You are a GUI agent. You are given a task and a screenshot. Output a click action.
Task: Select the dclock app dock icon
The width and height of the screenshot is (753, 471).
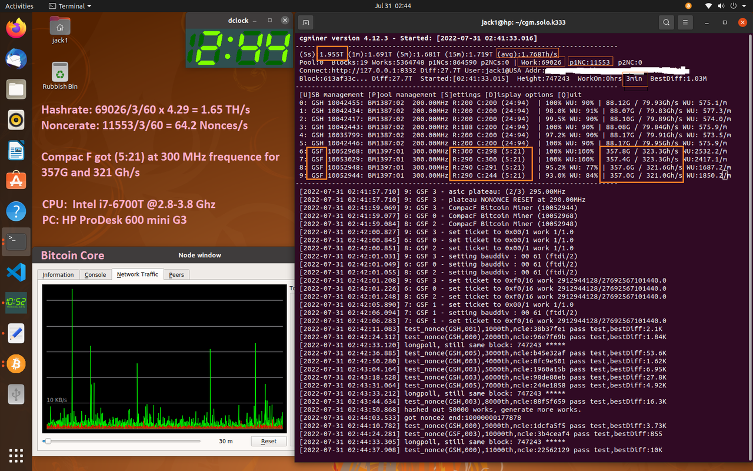point(16,303)
